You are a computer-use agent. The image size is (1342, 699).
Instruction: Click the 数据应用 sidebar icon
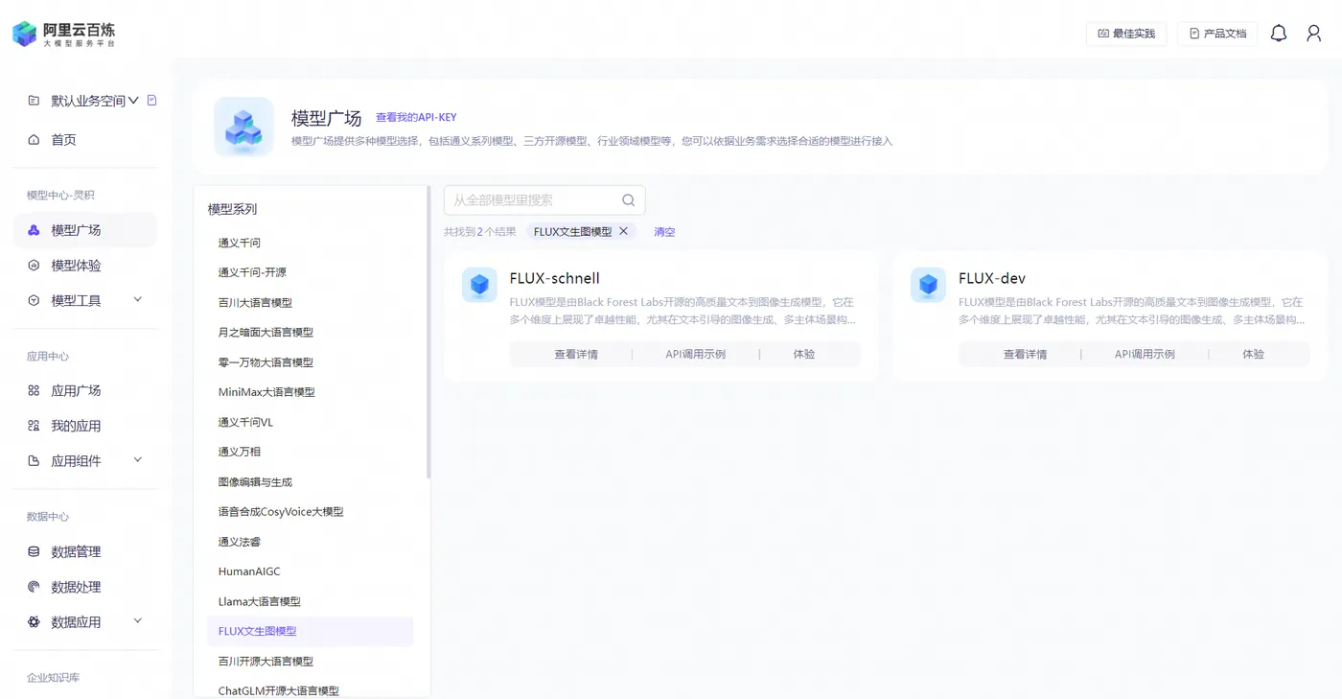point(34,621)
